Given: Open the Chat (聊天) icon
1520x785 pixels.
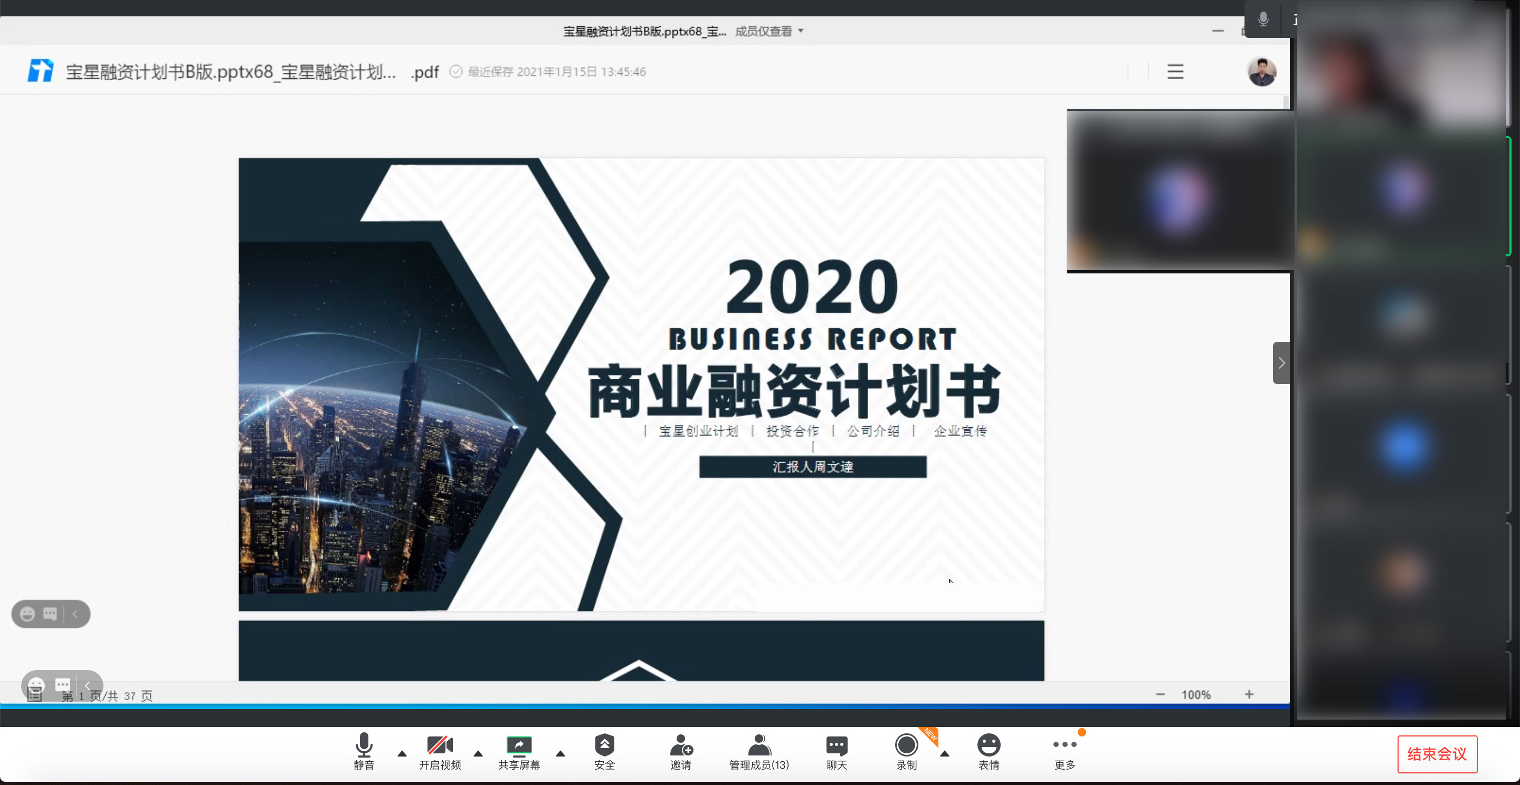Looking at the screenshot, I should tap(836, 746).
